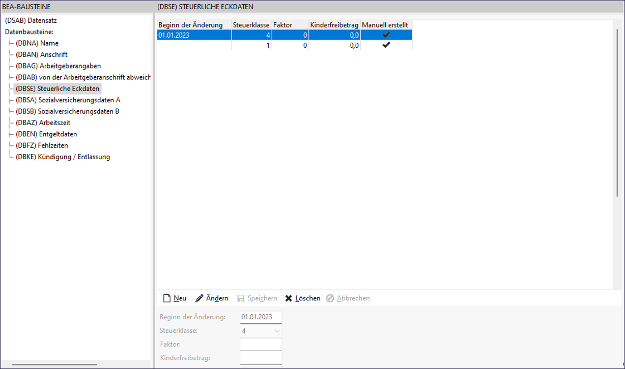Sort by the Beginn der Änderung column header

(x=194, y=25)
